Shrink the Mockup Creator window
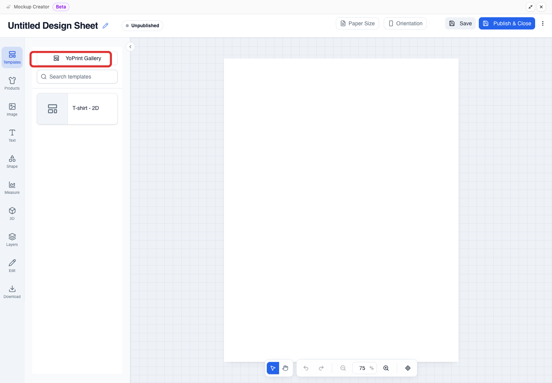Viewport: 552px width, 383px height. pyautogui.click(x=531, y=7)
